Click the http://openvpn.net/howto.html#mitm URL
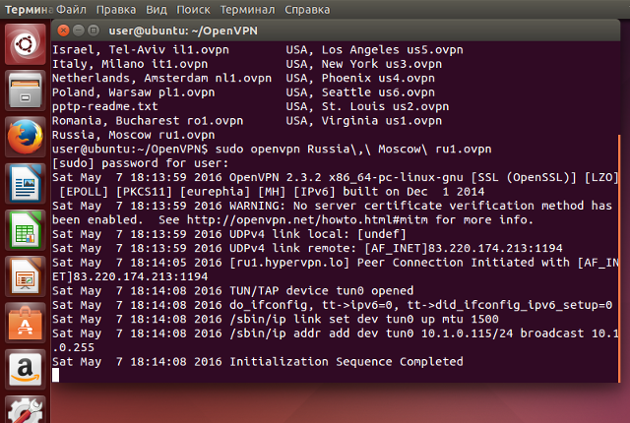Viewport: 630px width, 423px height. click(307, 220)
